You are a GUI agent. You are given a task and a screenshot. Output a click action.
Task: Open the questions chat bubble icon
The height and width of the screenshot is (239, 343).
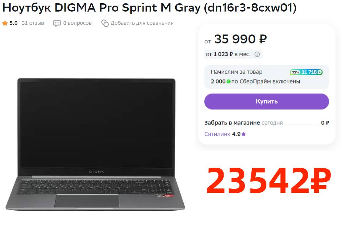(57, 23)
